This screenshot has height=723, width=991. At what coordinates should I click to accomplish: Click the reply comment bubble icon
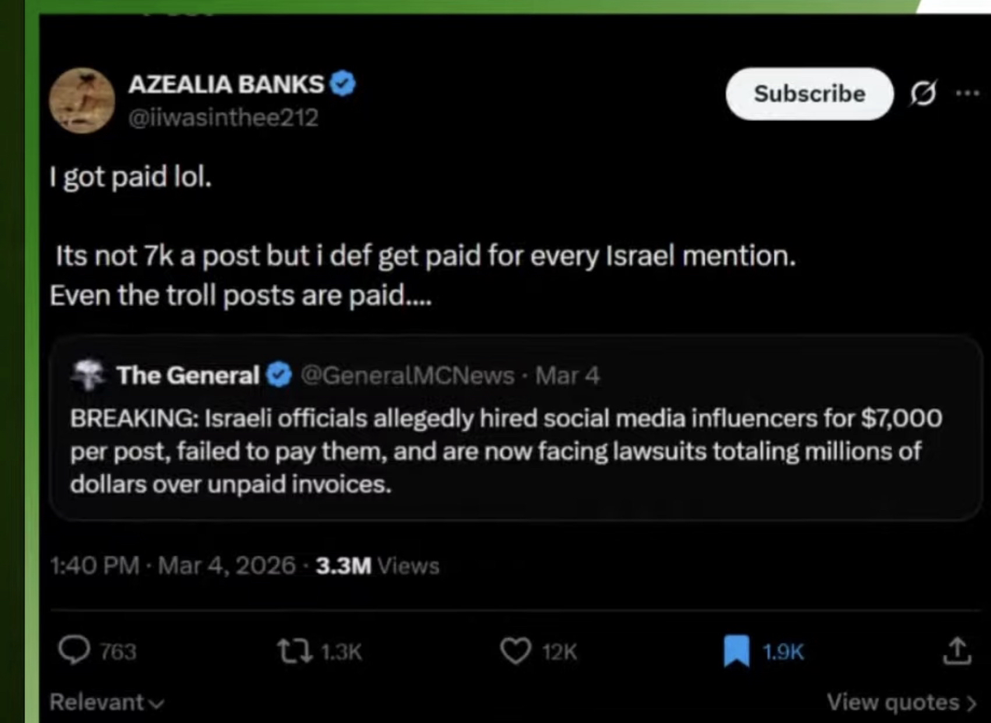74,650
